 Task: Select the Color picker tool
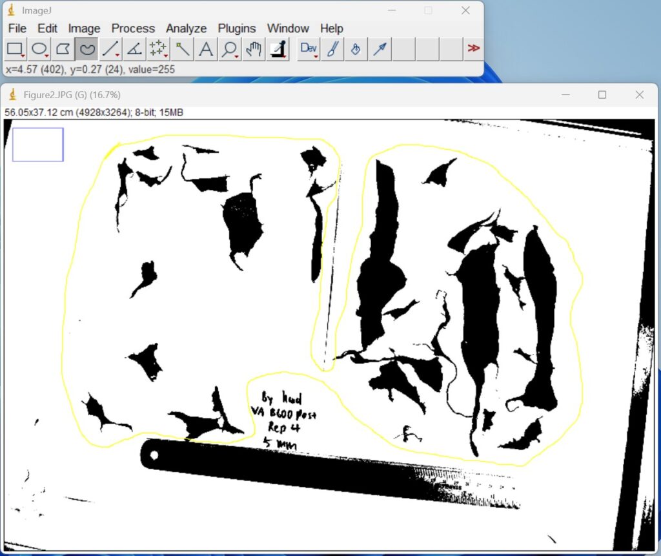tap(278, 49)
